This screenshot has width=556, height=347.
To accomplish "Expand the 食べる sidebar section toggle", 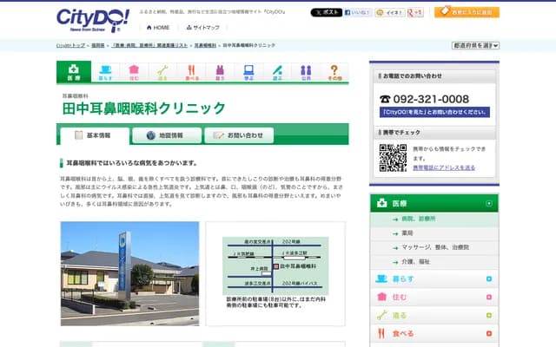I will [489, 333].
